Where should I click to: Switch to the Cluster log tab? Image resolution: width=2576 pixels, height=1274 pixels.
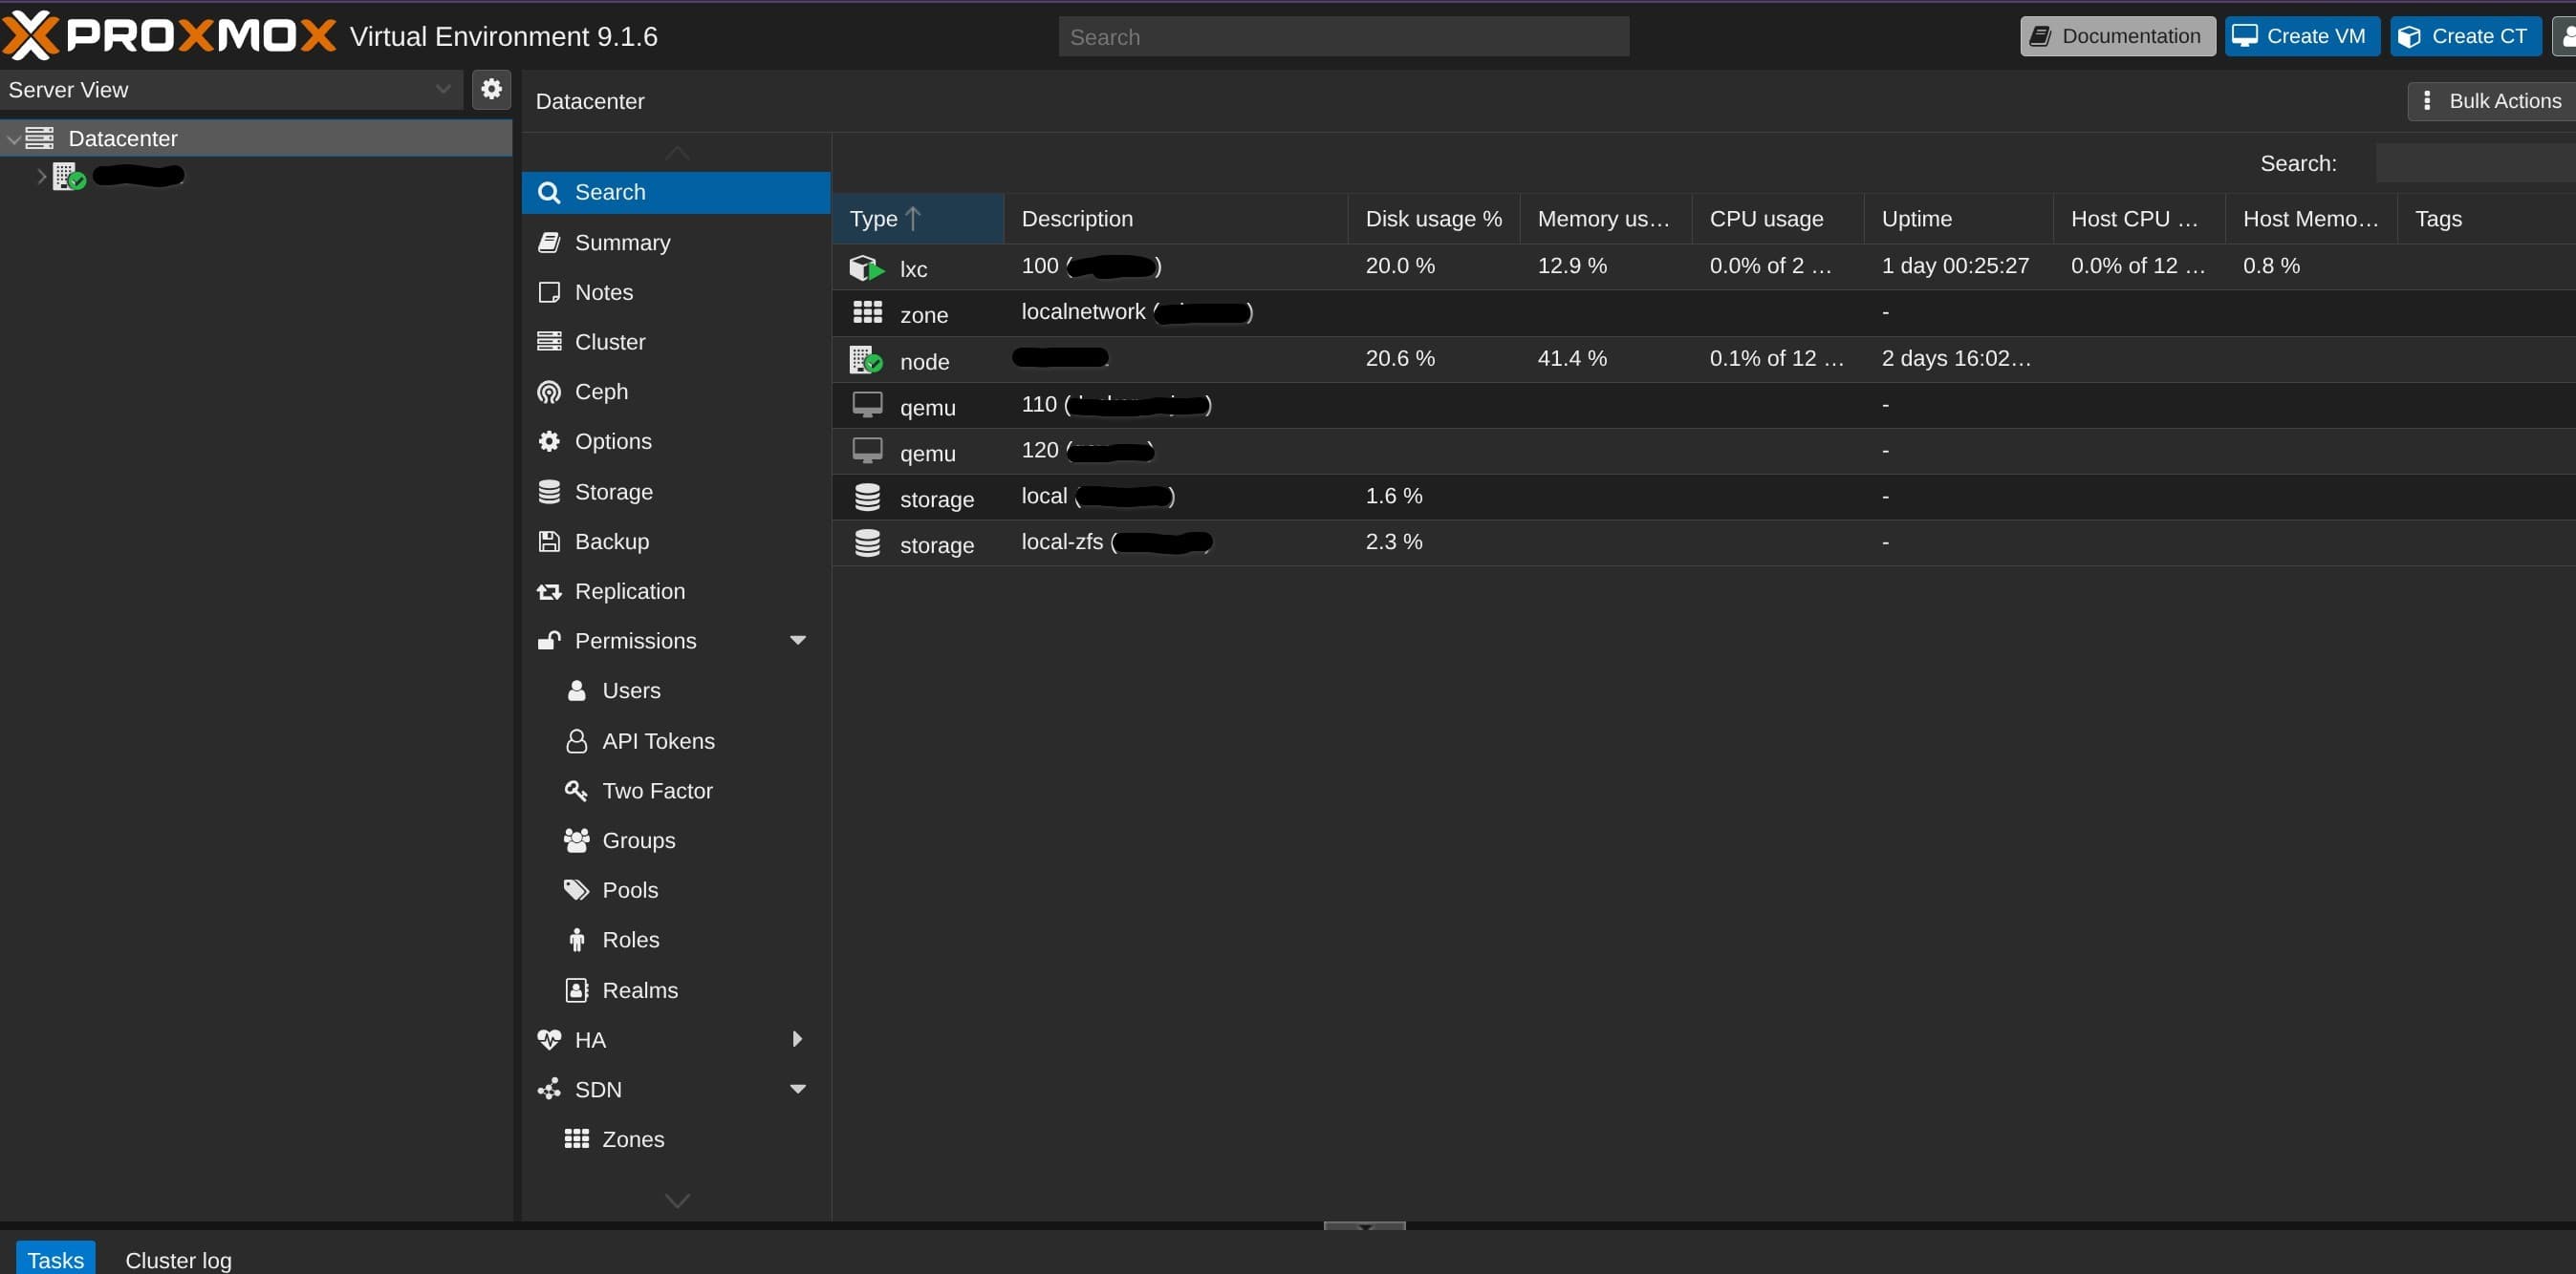[178, 1259]
